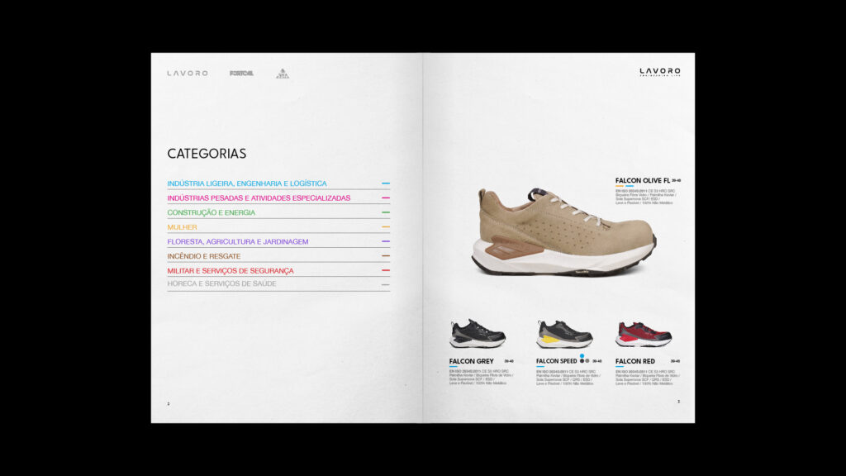Choose Militar e Serviços de Segurança
Image resolution: width=846 pixels, height=476 pixels.
coord(230,271)
